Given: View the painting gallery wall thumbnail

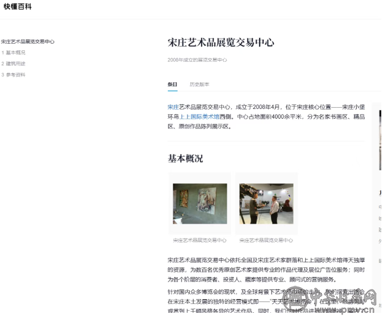Looking at the screenshot, I should (199, 203).
